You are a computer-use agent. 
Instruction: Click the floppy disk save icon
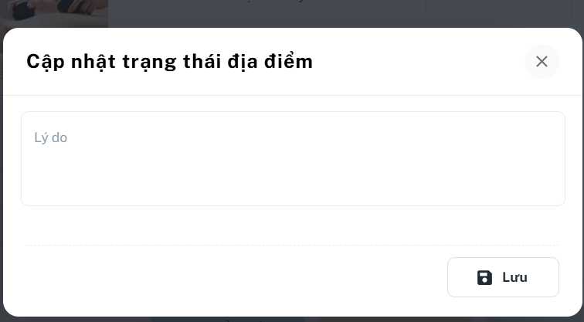coord(484,278)
